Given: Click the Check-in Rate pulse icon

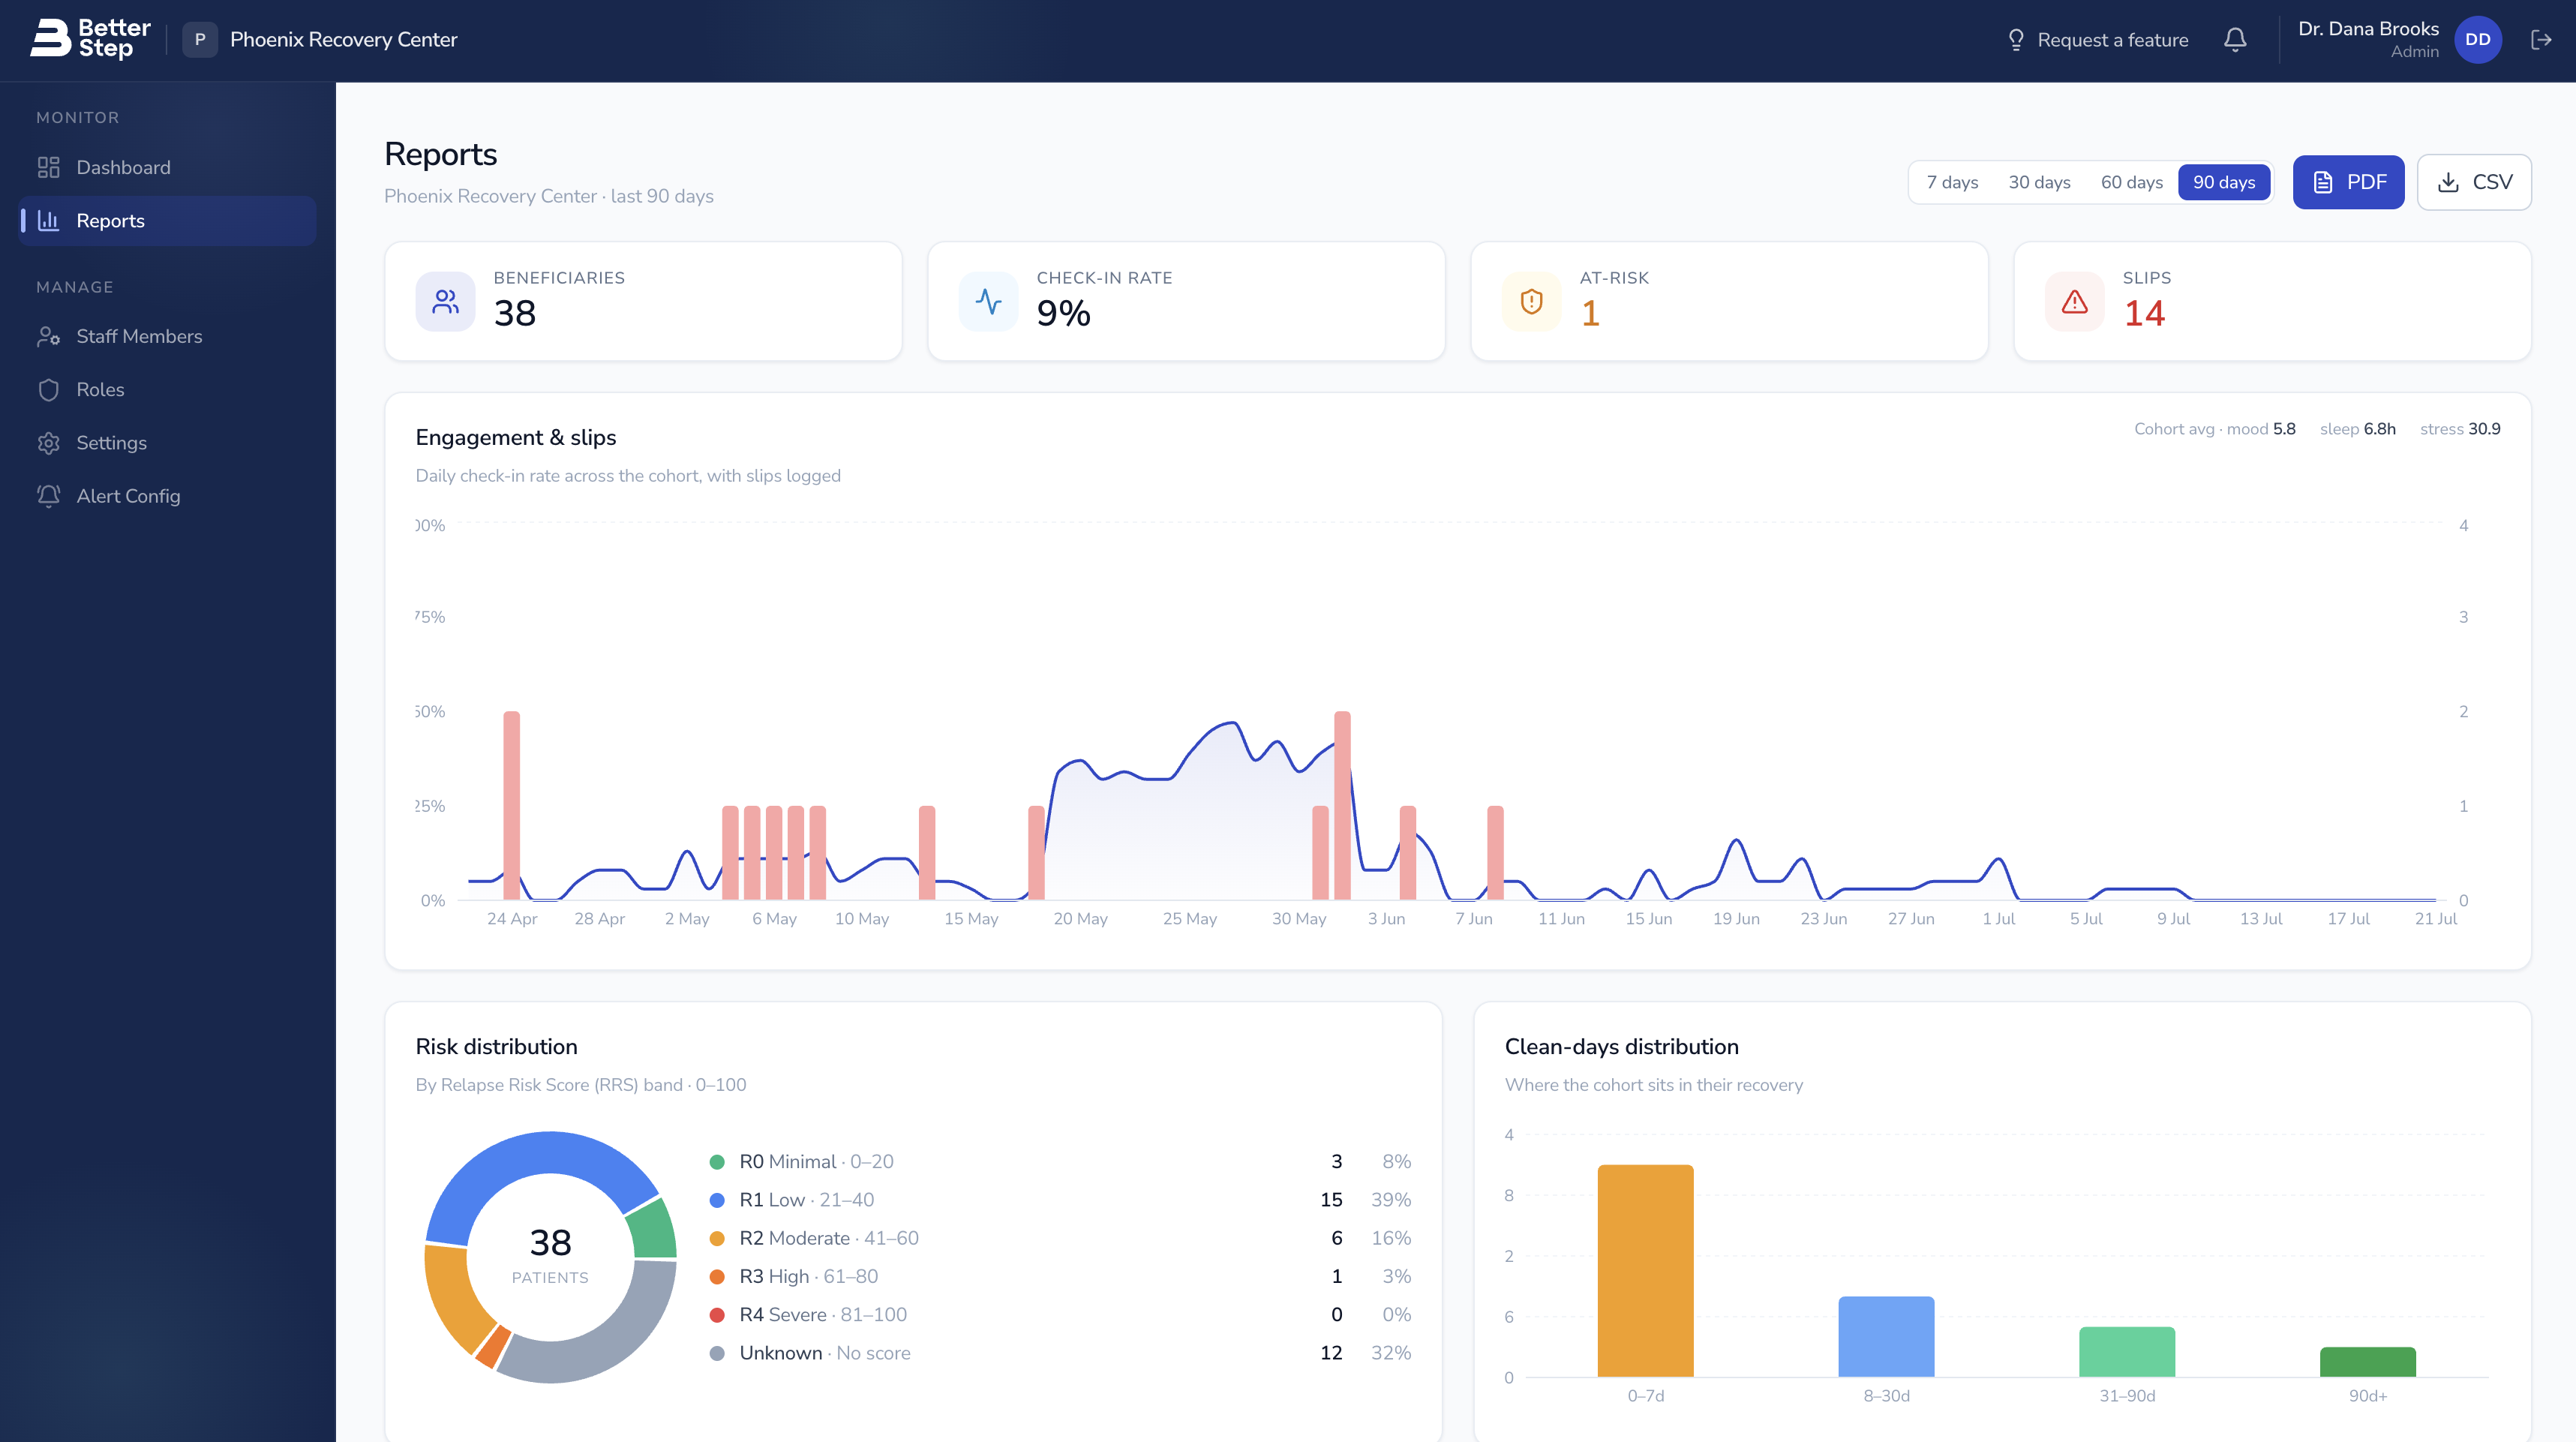Looking at the screenshot, I should click(x=988, y=301).
